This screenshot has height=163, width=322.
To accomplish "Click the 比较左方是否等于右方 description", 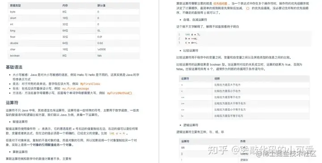I will (227, 97).
